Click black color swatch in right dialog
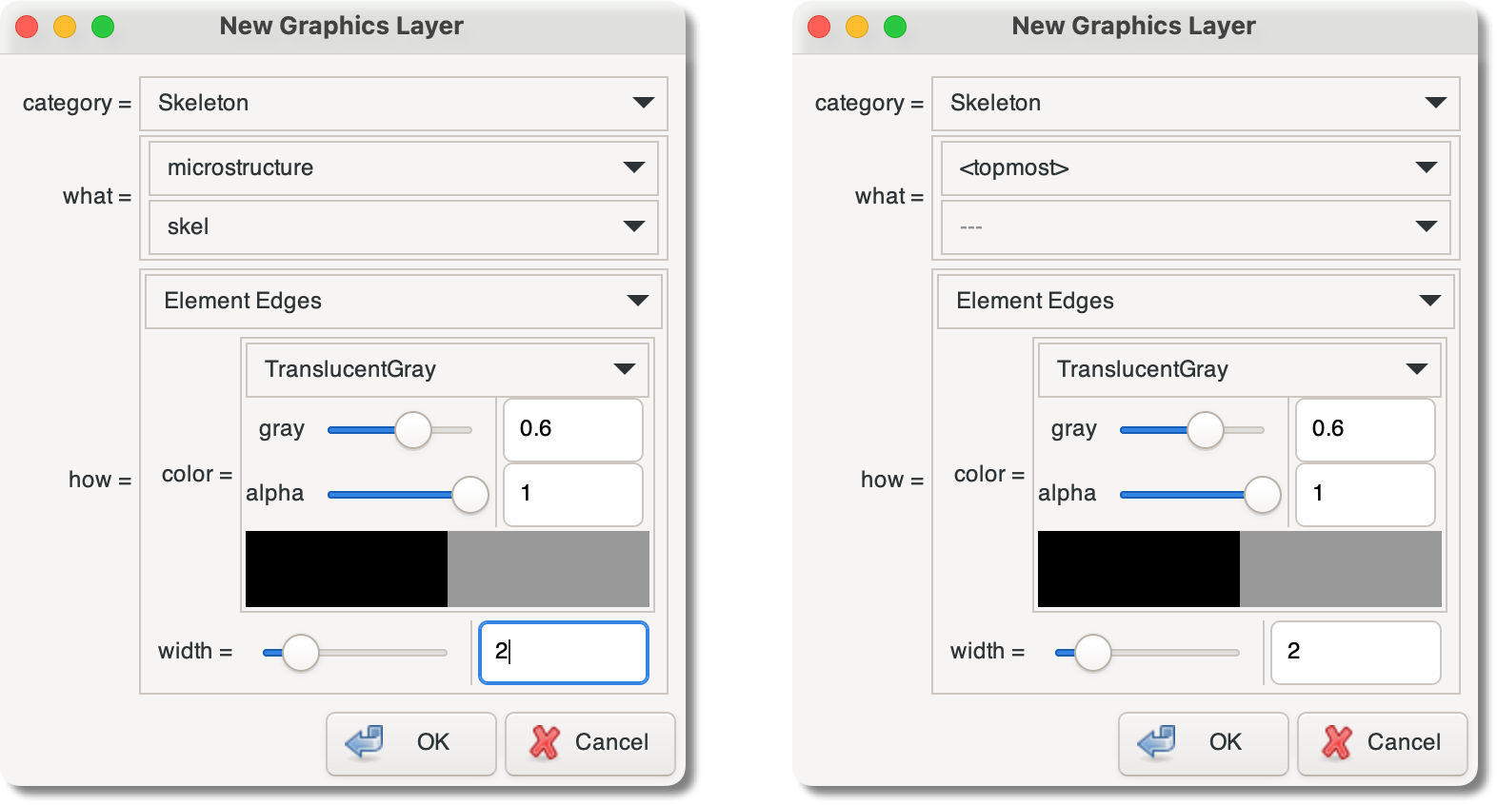Image resolution: width=1497 pixels, height=805 pixels. tap(1139, 569)
